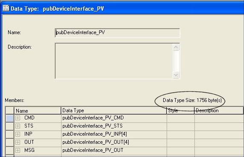Screen dimensions: 244x157
Task: Click the Style cell of the CMD row
Action: 180,118
